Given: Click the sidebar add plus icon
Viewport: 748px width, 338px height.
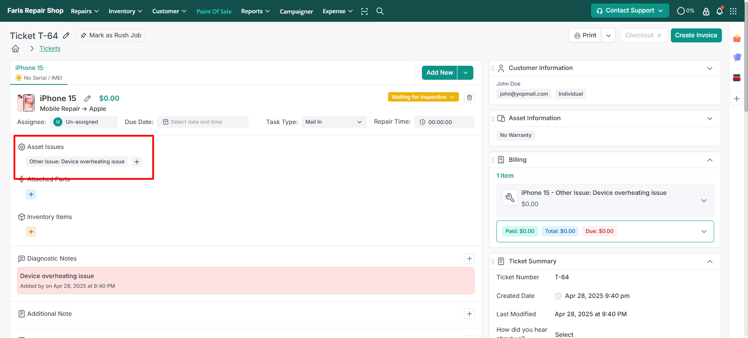Looking at the screenshot, I should coord(737,99).
